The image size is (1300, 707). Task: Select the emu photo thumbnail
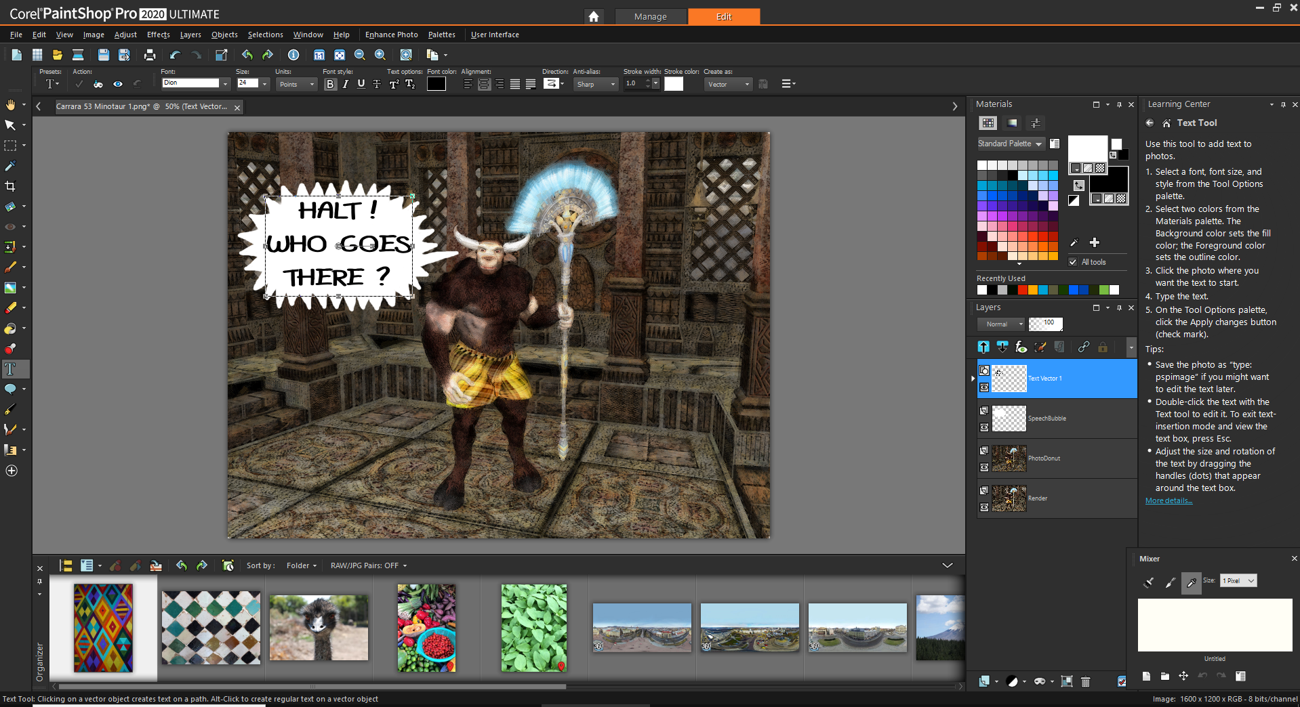click(x=319, y=628)
